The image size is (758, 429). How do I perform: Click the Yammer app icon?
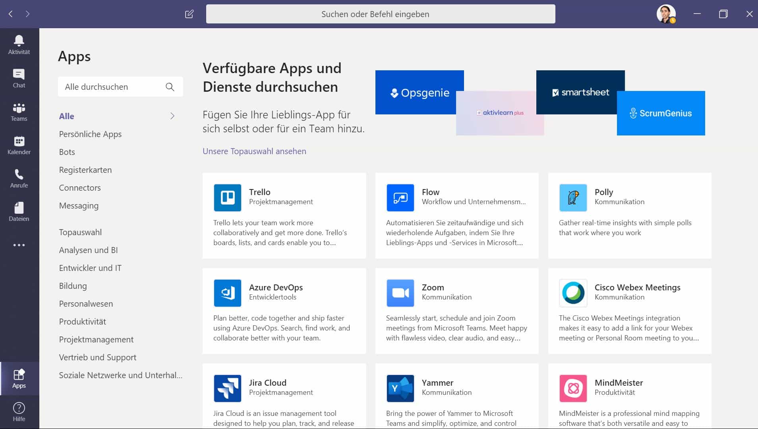[x=400, y=388]
